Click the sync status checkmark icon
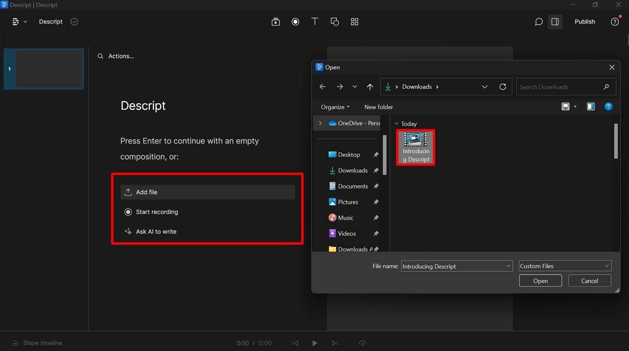Viewport: 629px width, 351px height. [74, 22]
